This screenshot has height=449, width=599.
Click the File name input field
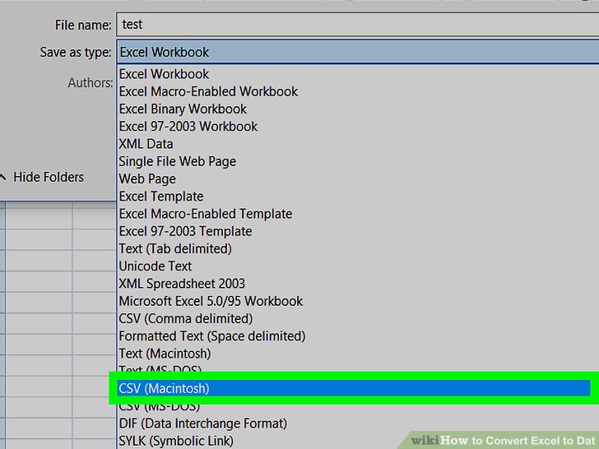[x=358, y=25]
